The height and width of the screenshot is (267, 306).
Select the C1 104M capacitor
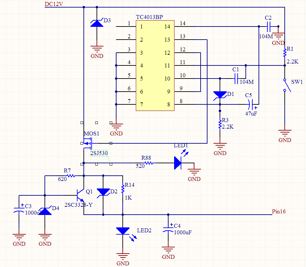(x=236, y=79)
